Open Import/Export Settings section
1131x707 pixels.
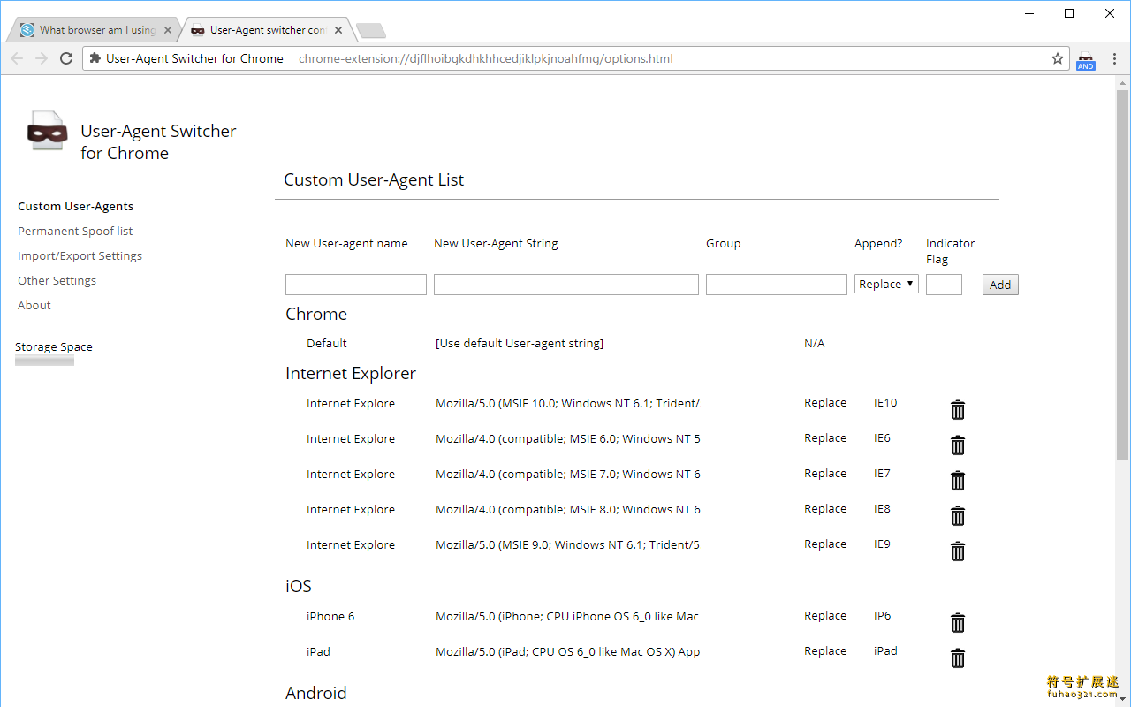point(80,255)
